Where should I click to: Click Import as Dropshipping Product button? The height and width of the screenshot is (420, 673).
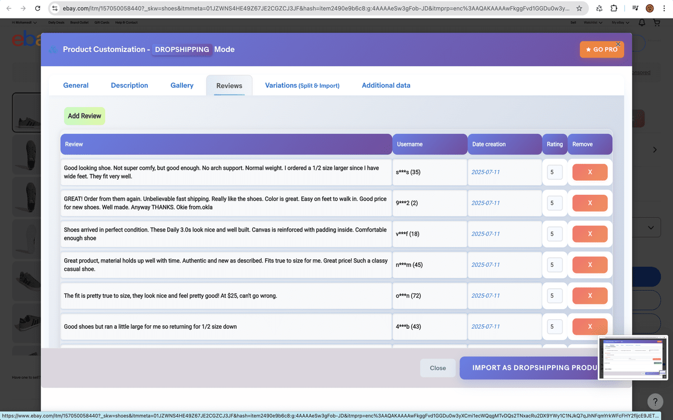coord(528,368)
